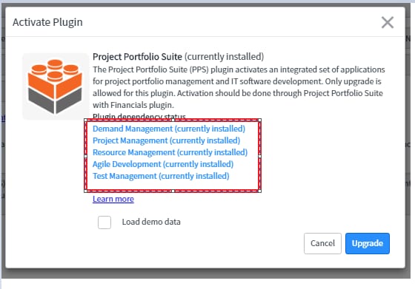Click bottom-right corner handle of red selection box

(x=260, y=191)
